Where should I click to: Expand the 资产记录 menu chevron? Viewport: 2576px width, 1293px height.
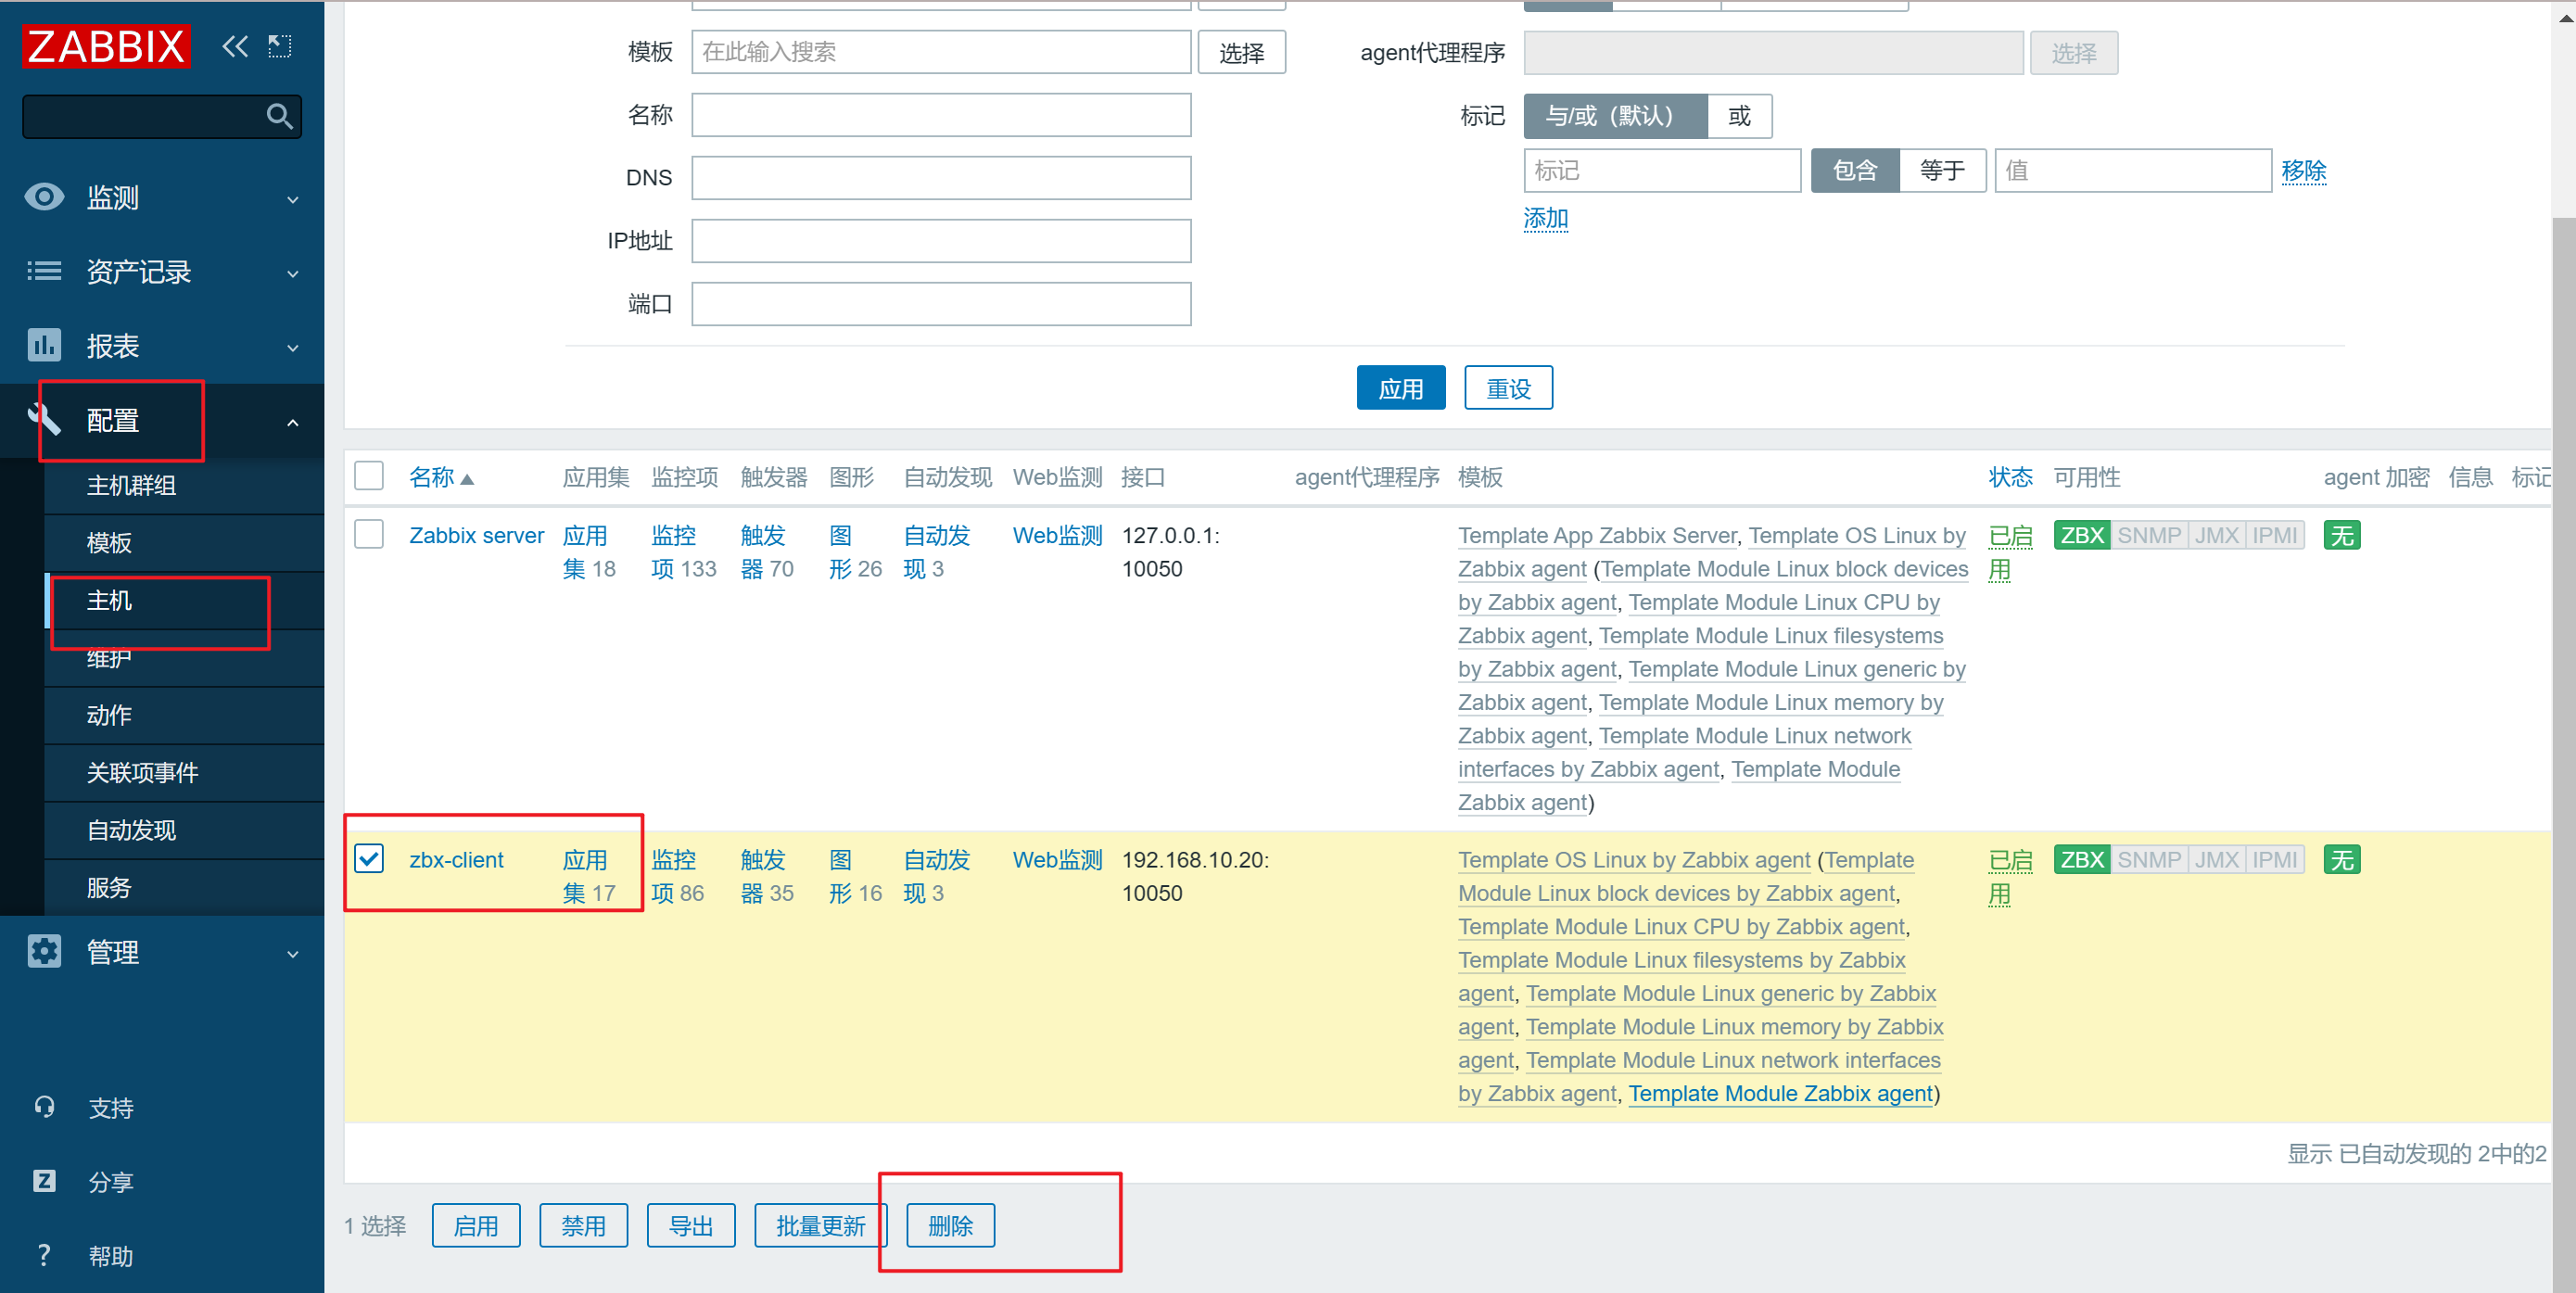click(x=292, y=273)
